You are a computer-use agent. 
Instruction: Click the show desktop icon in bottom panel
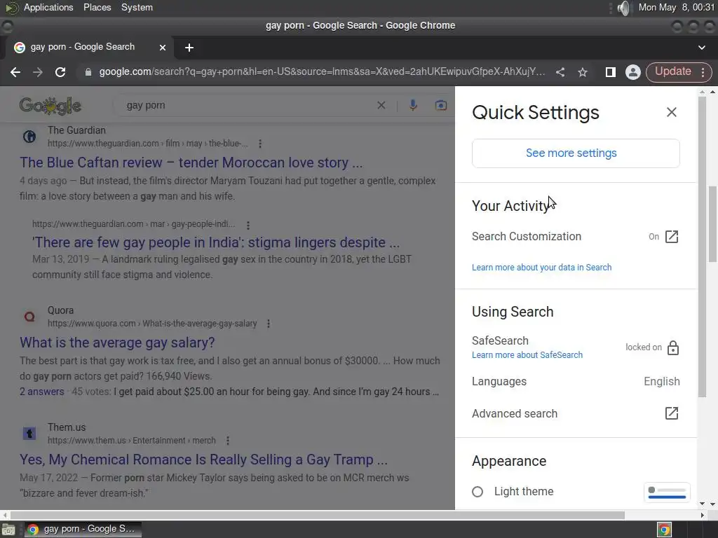(8, 530)
